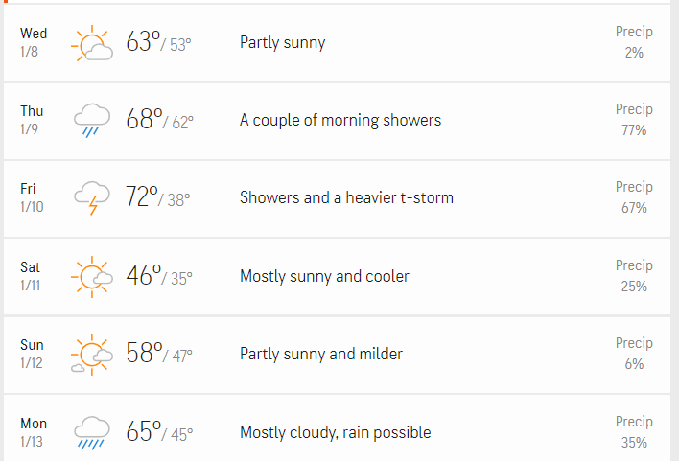Select the Sat 1/11 date label
The image size is (679, 461).
click(x=31, y=276)
